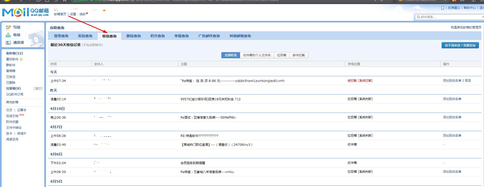Click the mobile phone icon near 反馈建议
This screenshot has height=187, width=484.
(x=443, y=8)
